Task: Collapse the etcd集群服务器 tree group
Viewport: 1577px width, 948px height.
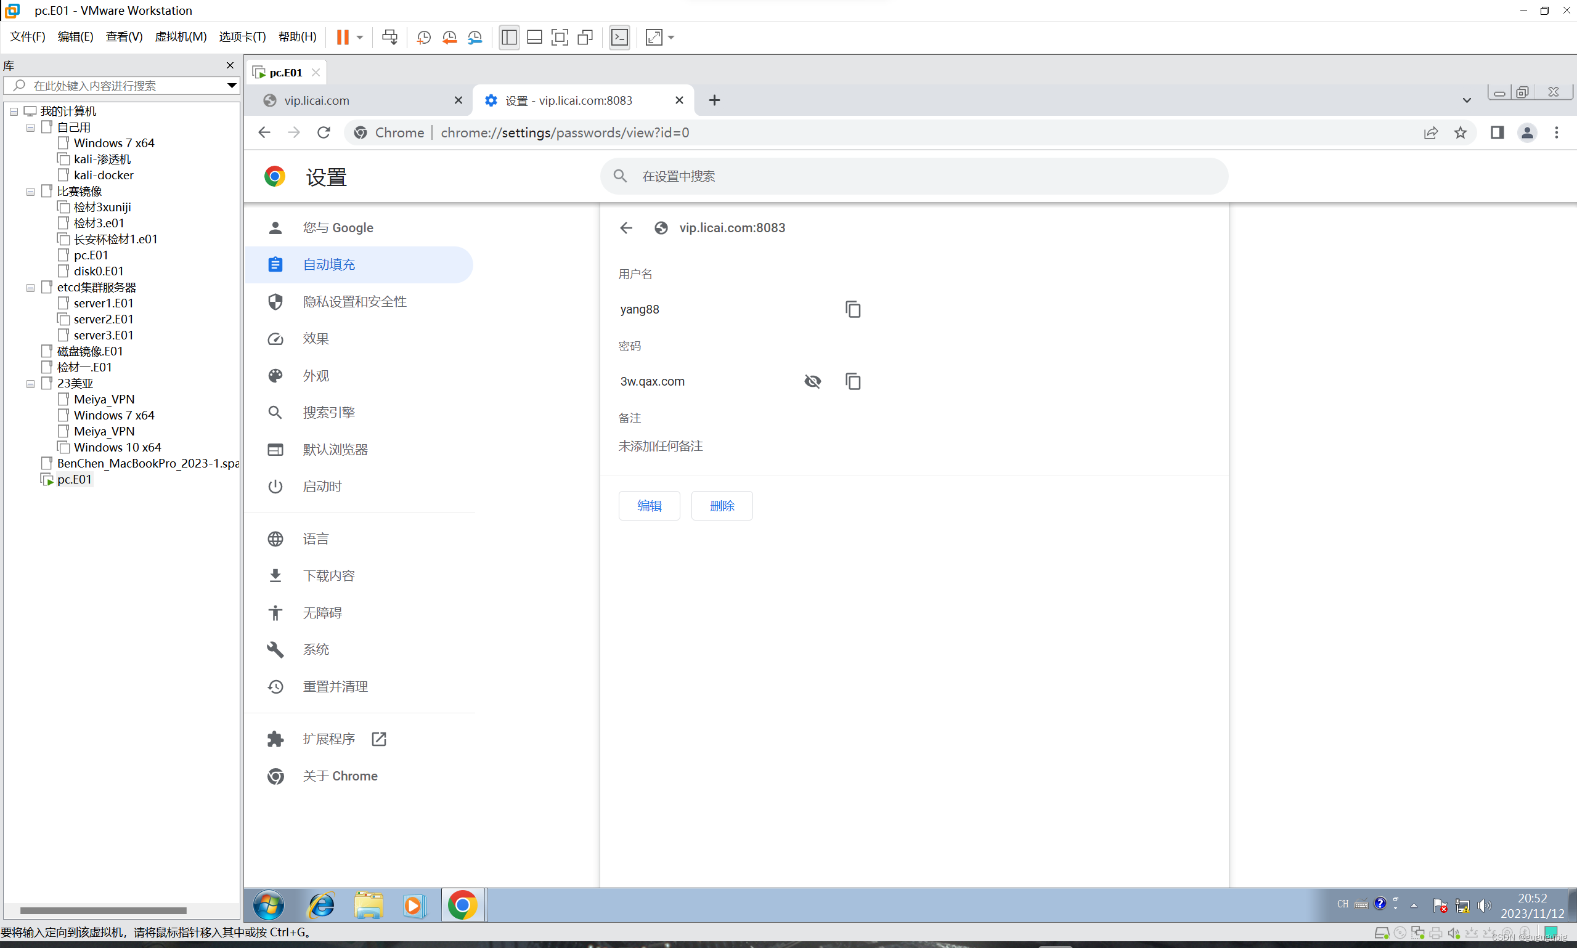Action: click(x=30, y=288)
